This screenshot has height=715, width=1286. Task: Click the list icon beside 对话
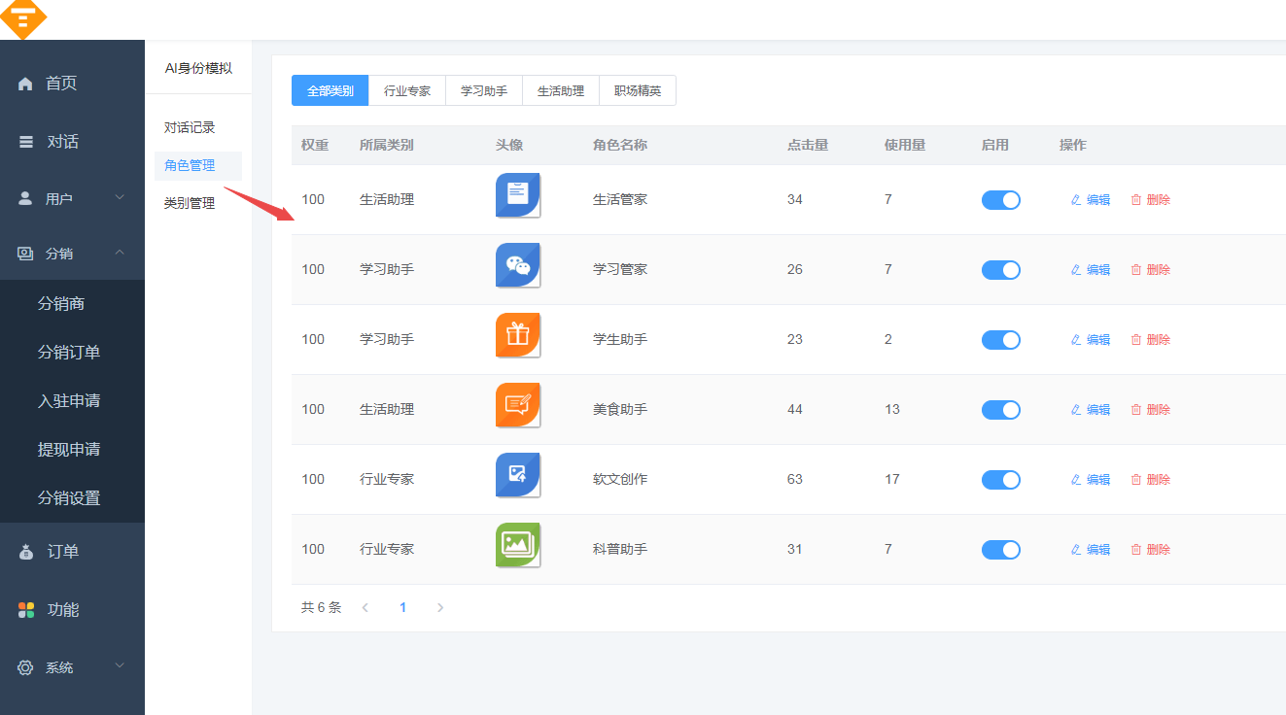(x=26, y=142)
